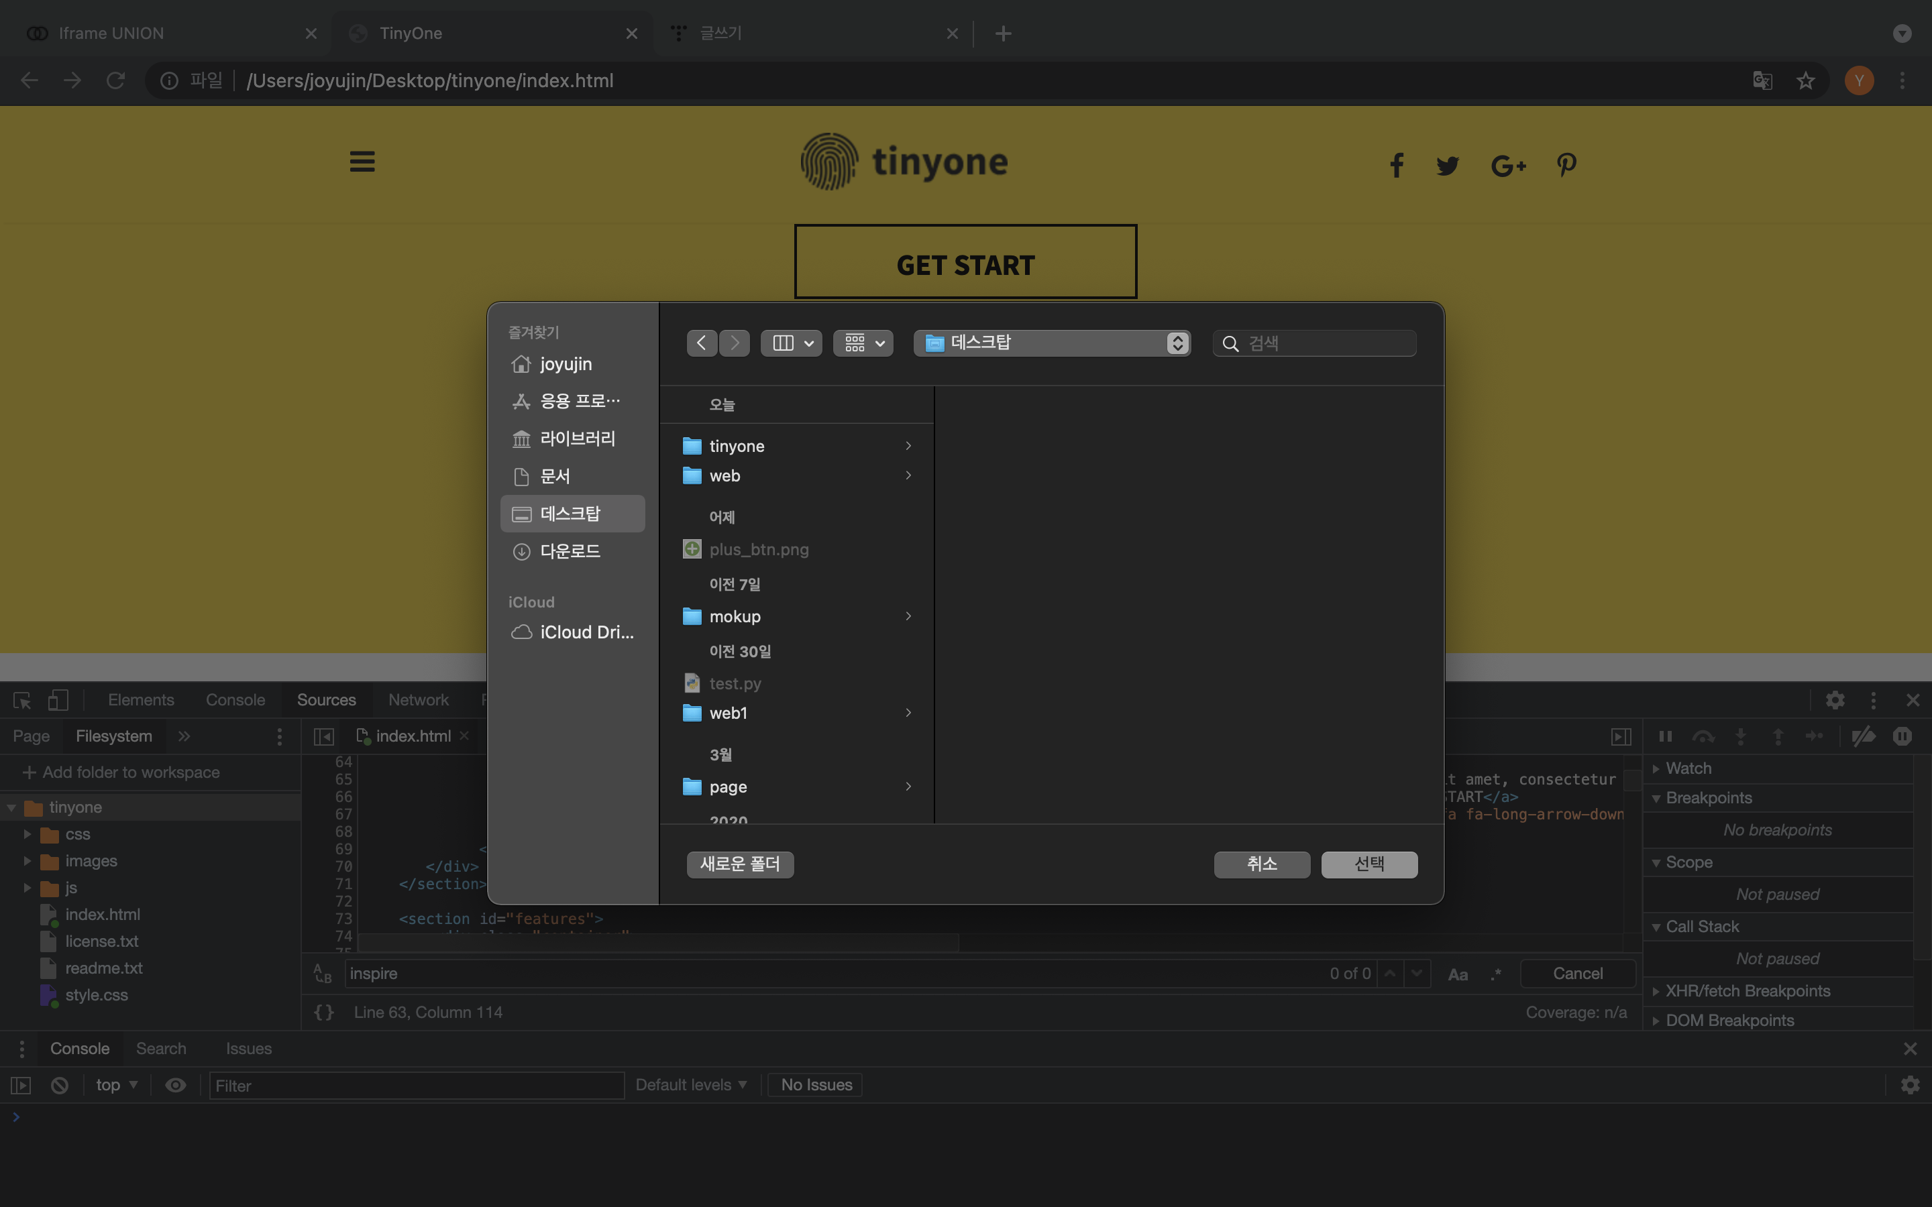The width and height of the screenshot is (1932, 1207).
Task: Click the Pinterest icon in header
Action: point(1566,165)
